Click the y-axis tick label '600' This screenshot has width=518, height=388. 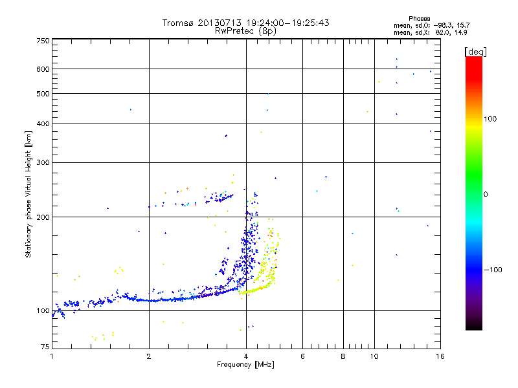(x=43, y=69)
